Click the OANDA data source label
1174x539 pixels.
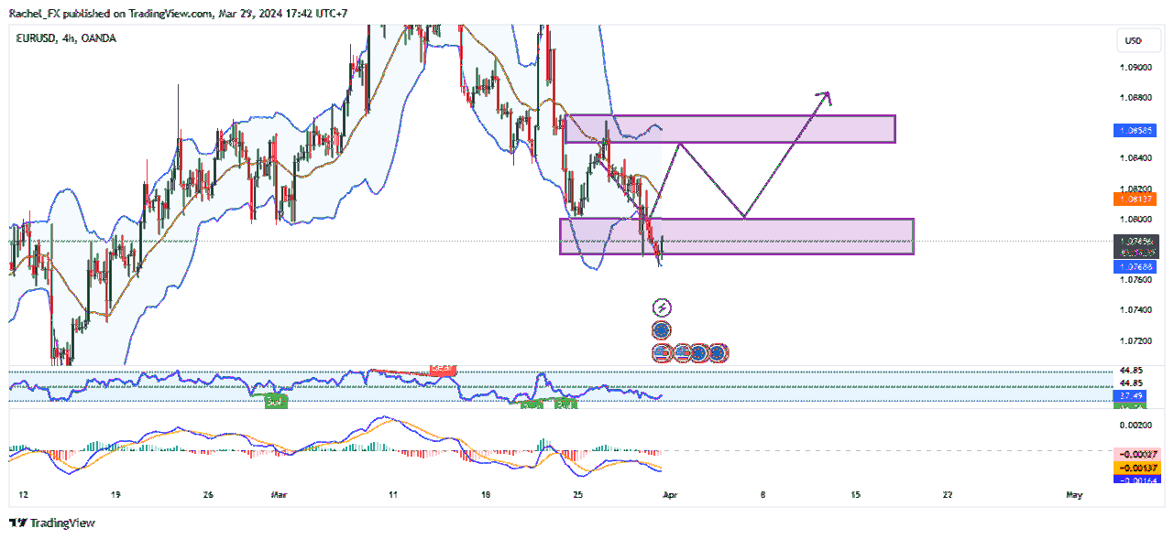[x=98, y=38]
